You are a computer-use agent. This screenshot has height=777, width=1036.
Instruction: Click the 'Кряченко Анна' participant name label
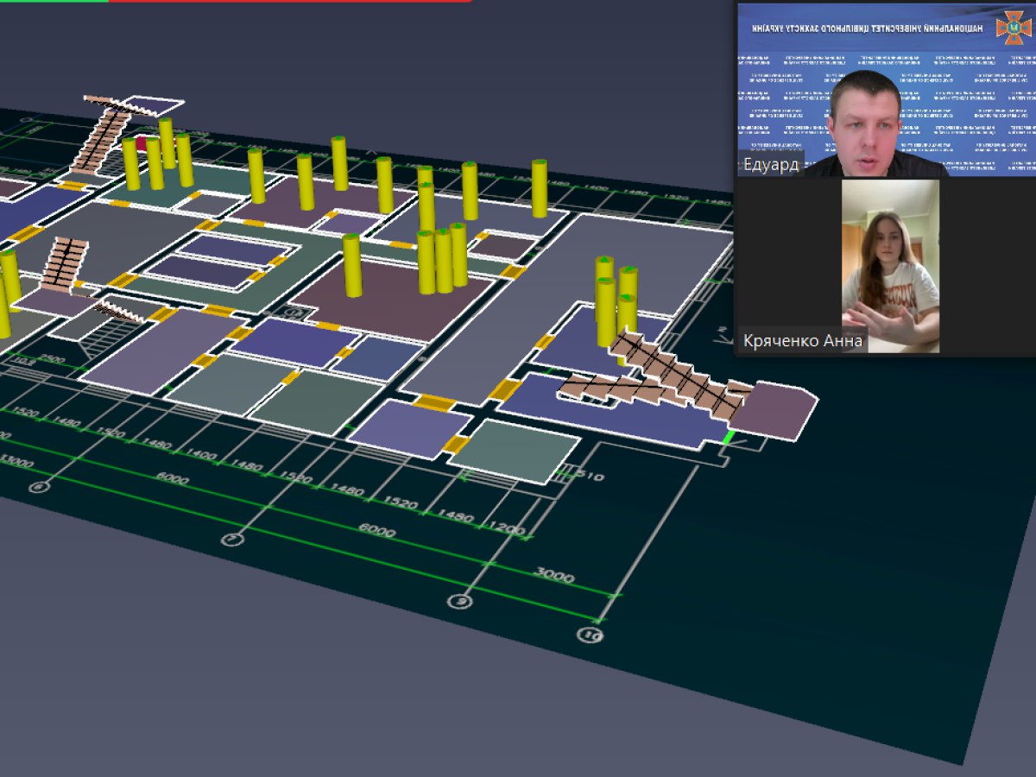(x=803, y=341)
